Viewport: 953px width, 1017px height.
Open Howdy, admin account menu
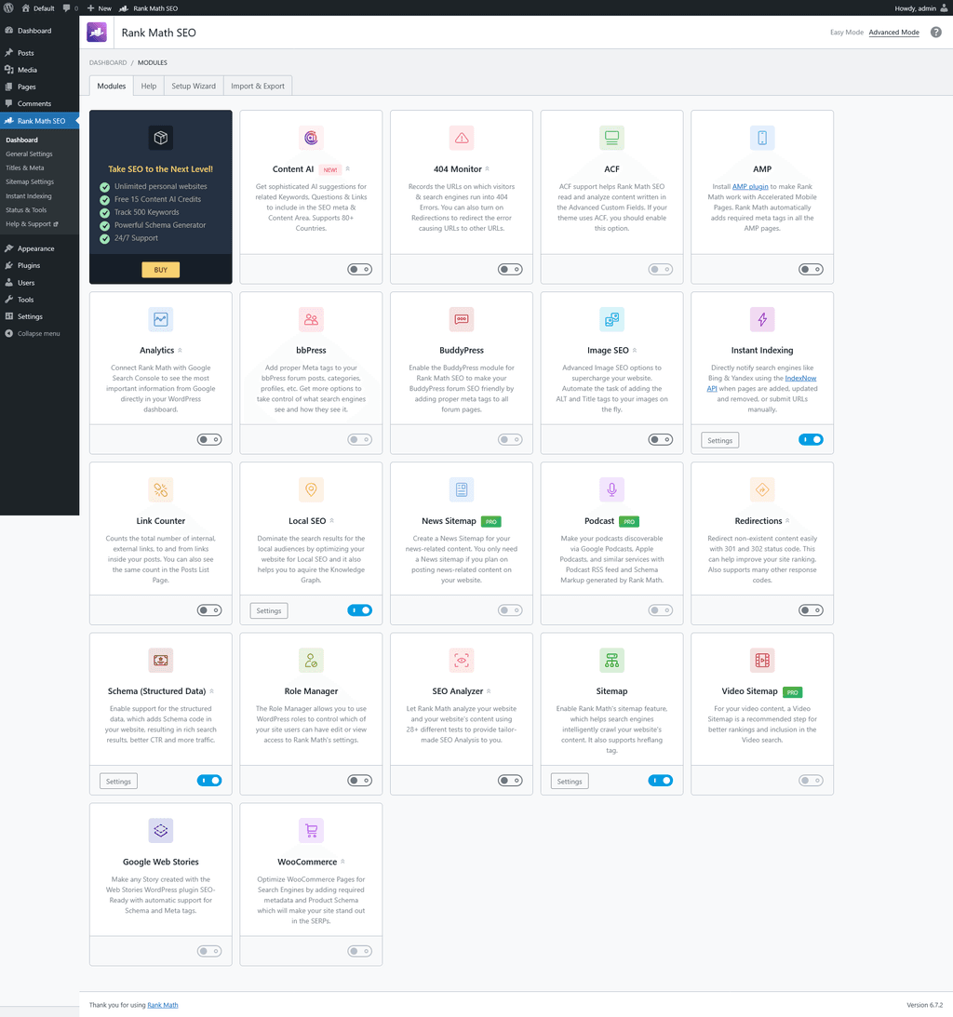[x=920, y=7]
